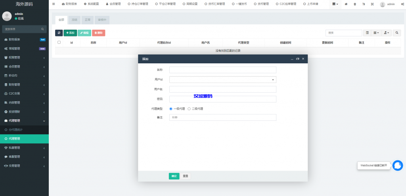Click the 重置 button in dialog
406x196 pixels.
[186, 176]
